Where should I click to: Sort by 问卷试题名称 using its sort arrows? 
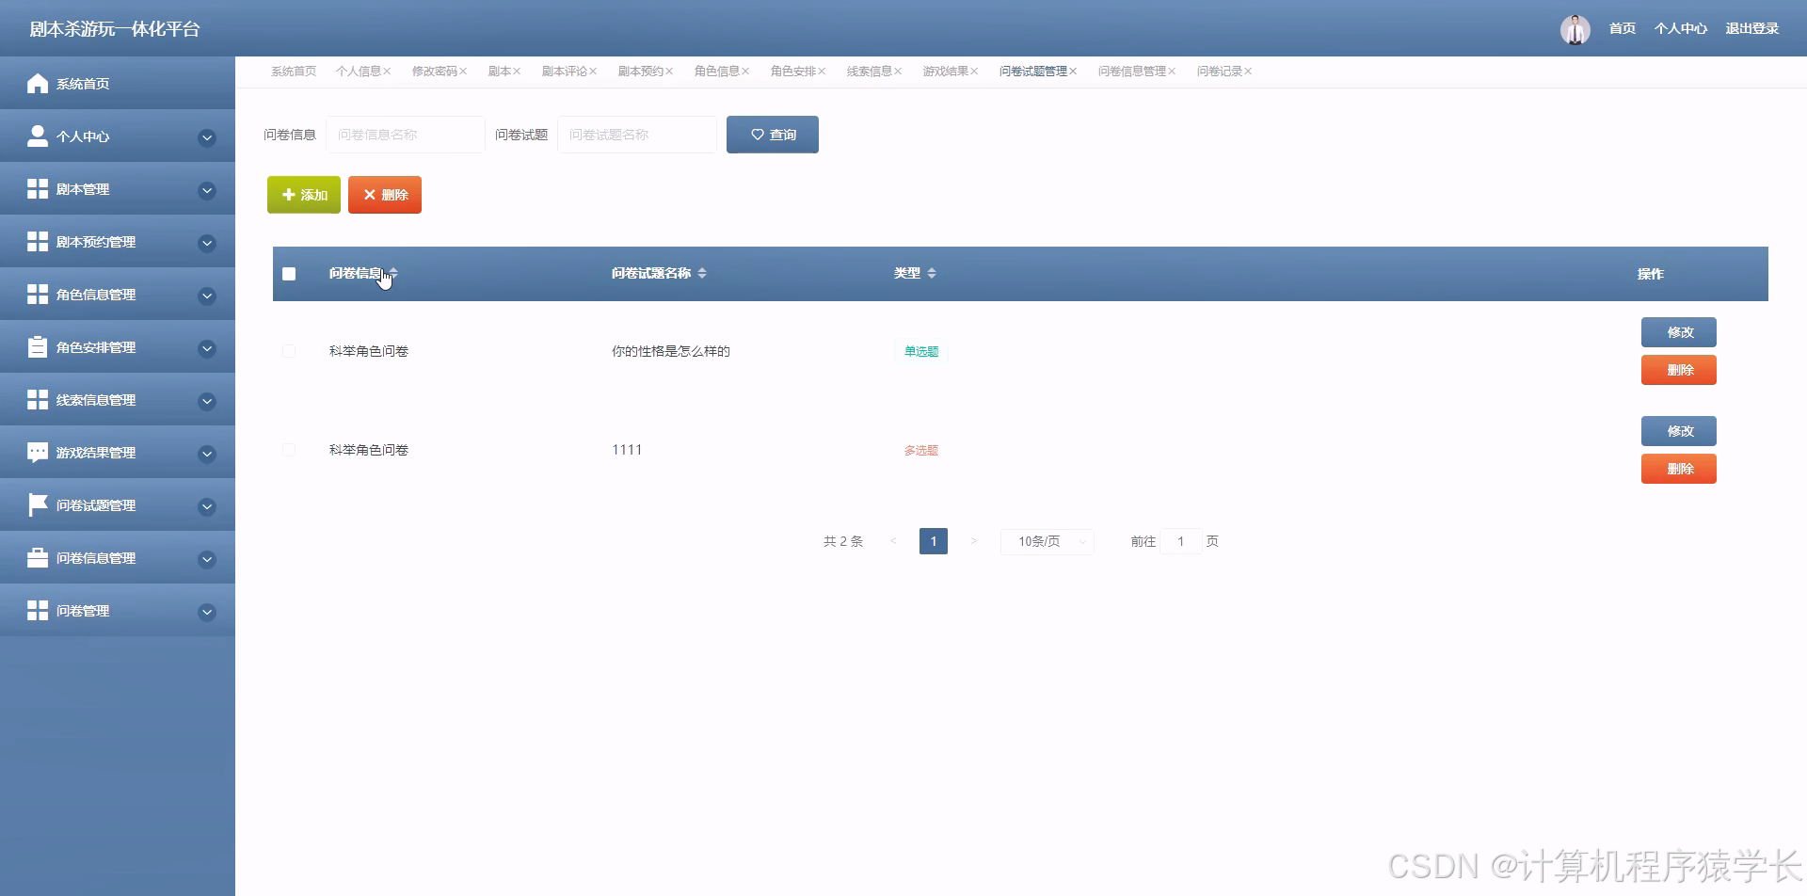(x=702, y=273)
